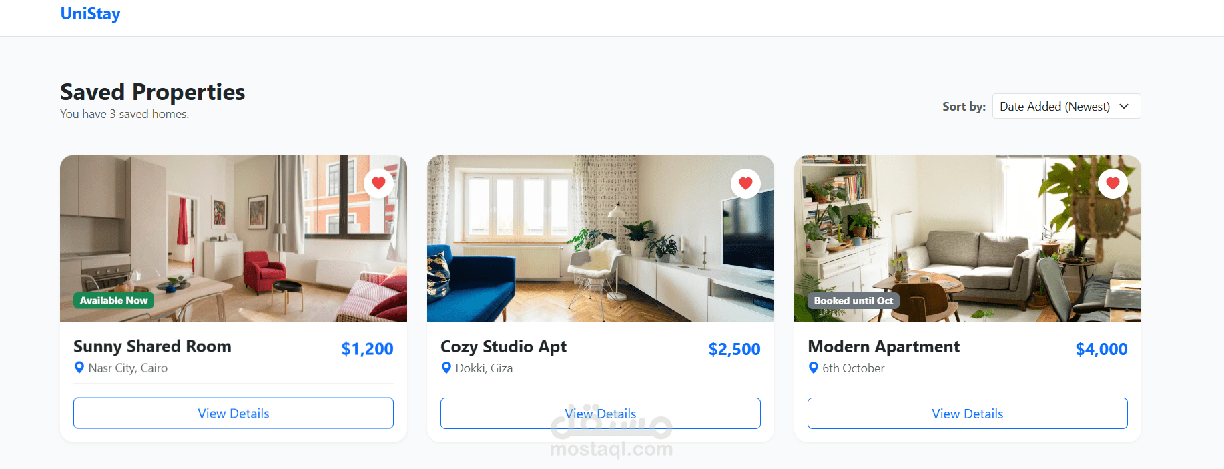Toggle the heart on Cozy Studio Apt

coord(745,183)
